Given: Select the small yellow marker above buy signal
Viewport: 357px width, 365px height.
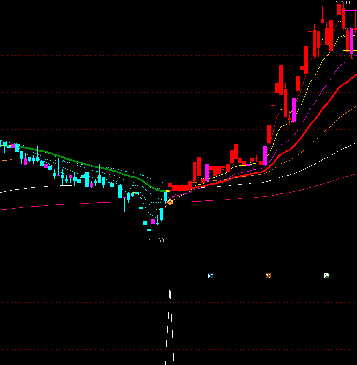Looking at the screenshot, I should coord(167,191).
